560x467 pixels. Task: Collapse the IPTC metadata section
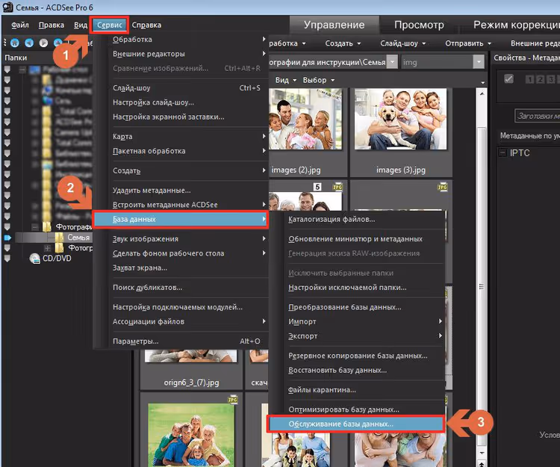click(x=503, y=153)
